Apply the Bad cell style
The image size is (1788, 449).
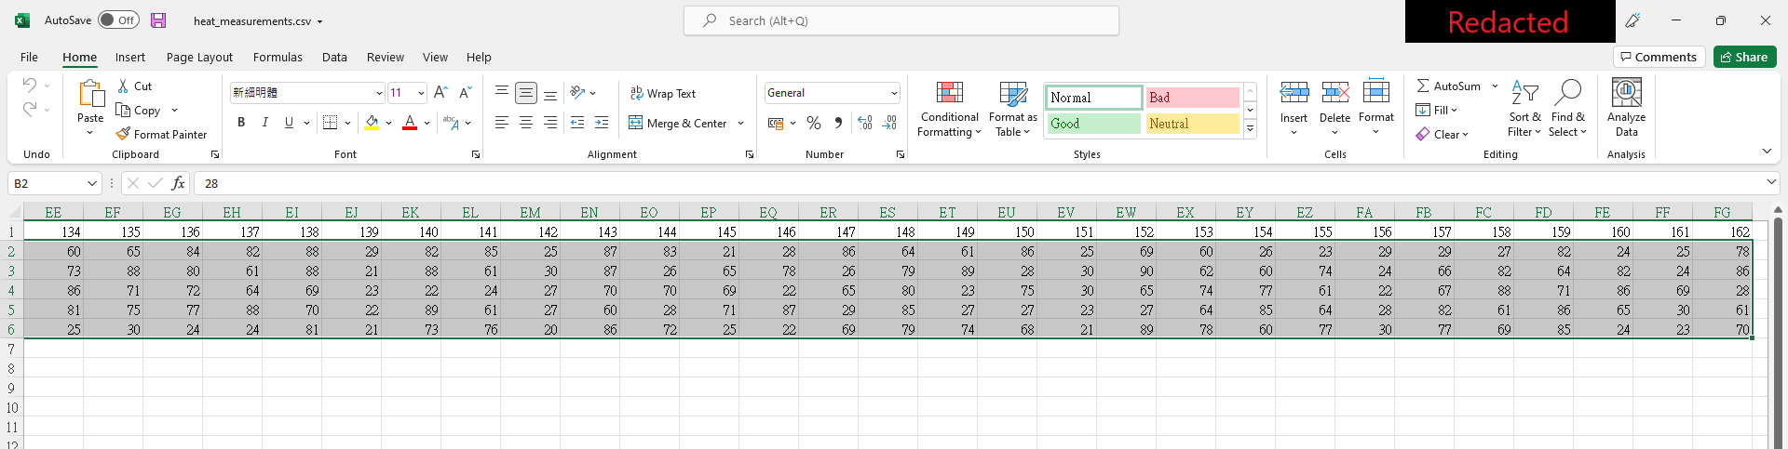click(1193, 98)
